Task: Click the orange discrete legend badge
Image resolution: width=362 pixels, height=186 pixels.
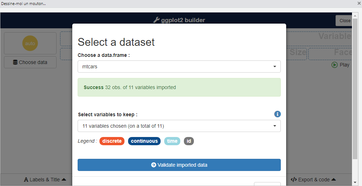Action: pyautogui.click(x=112, y=141)
